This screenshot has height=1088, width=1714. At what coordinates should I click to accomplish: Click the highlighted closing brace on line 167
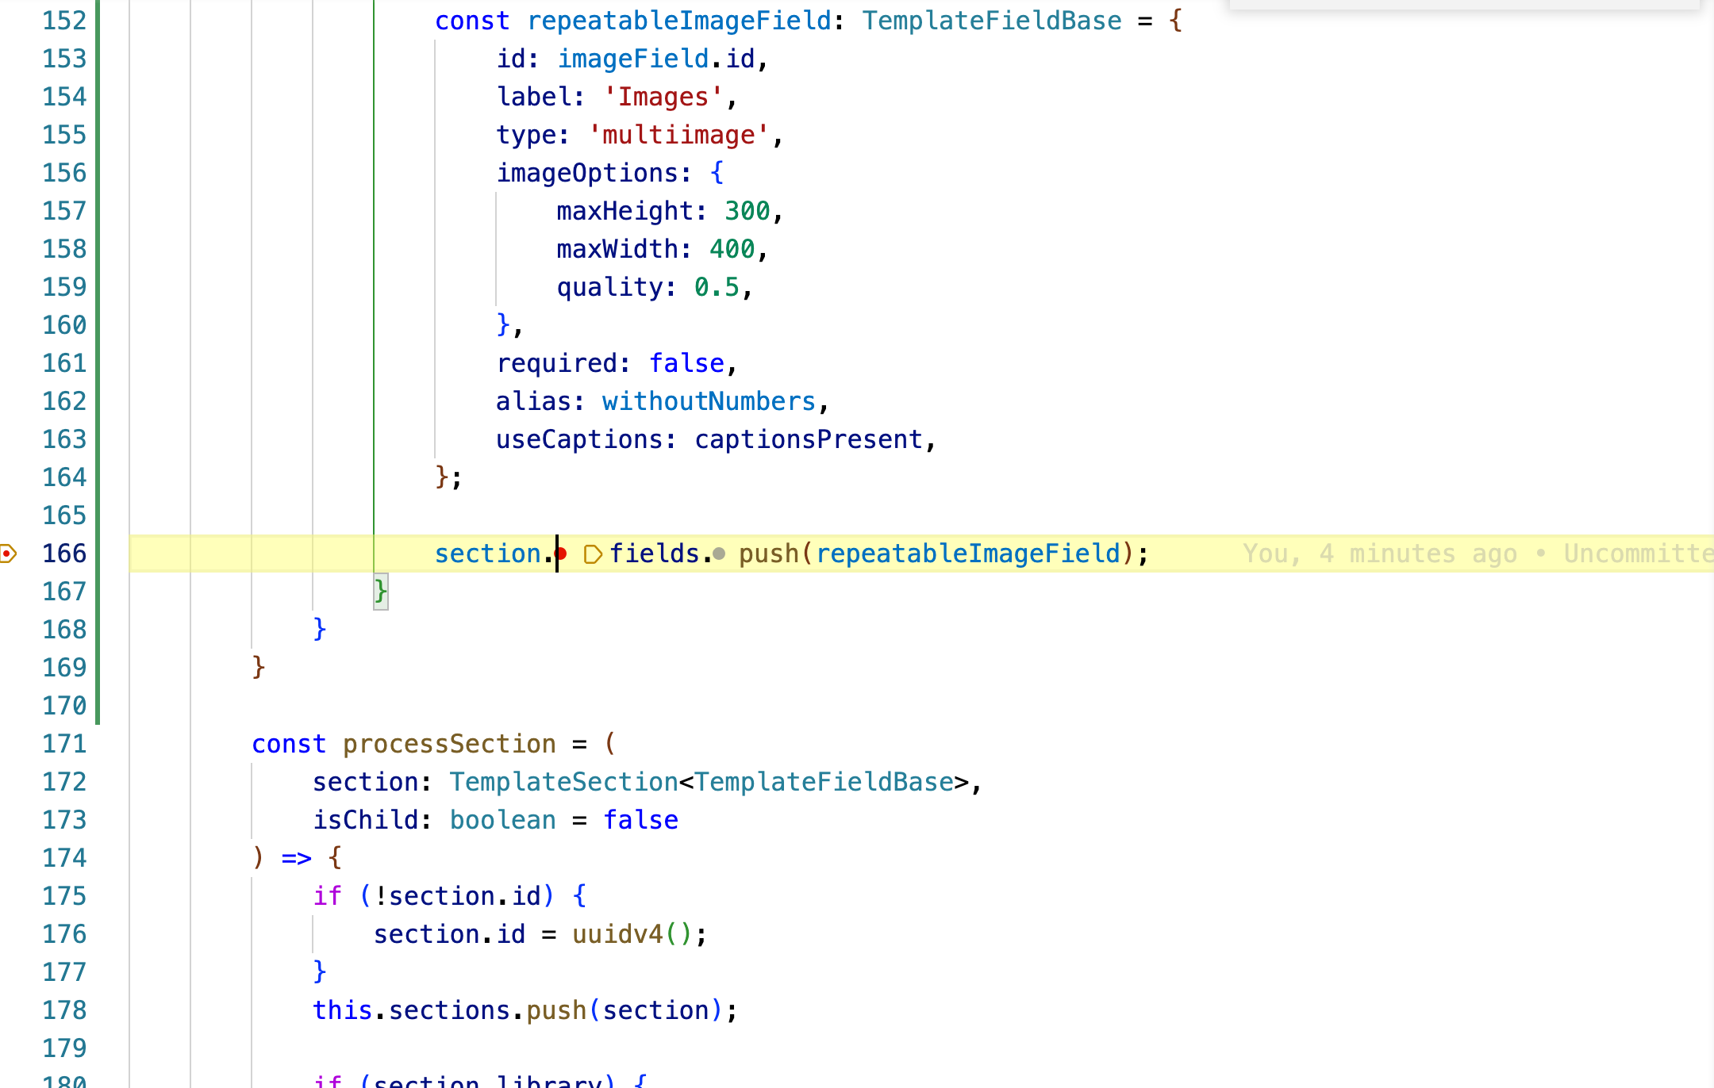point(380,591)
